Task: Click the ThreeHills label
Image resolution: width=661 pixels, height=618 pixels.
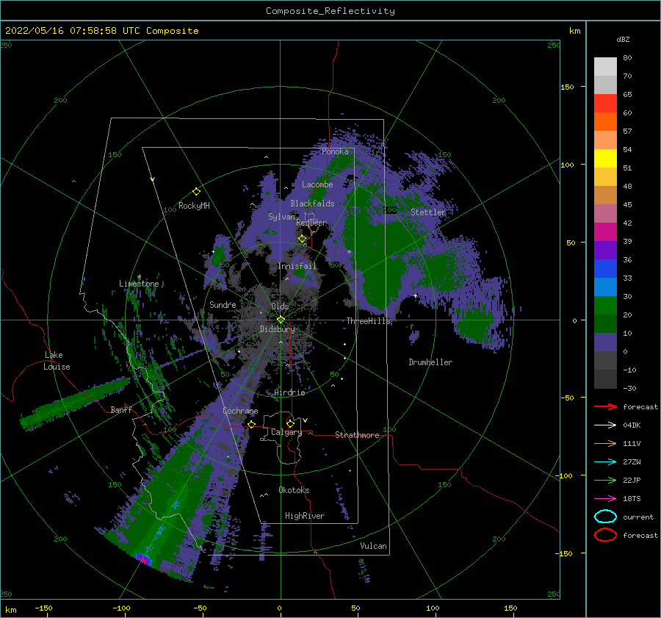Action: pos(369,321)
